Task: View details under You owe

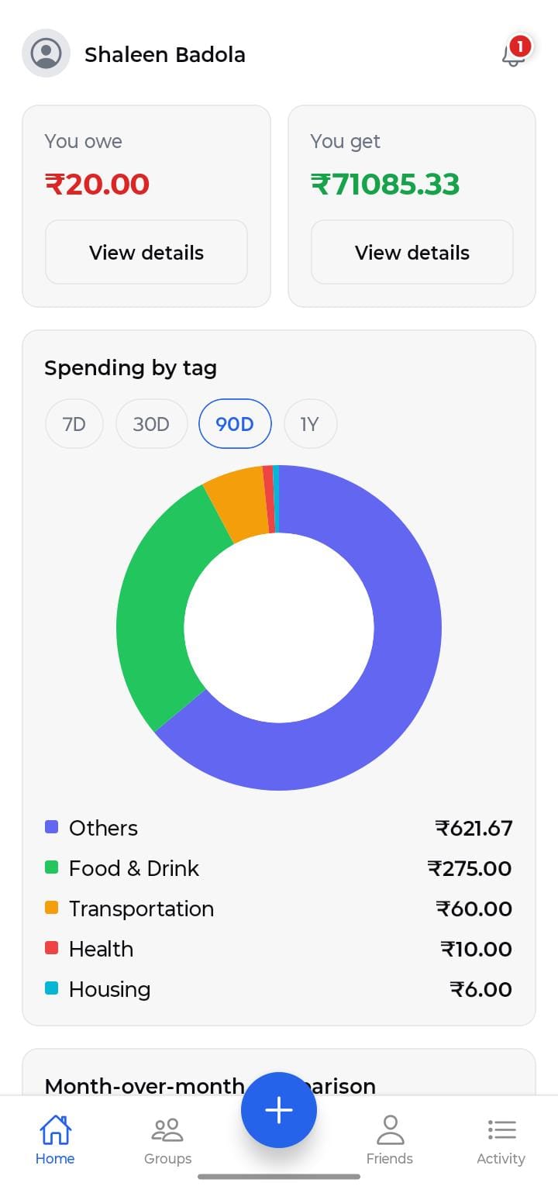Action: [146, 253]
